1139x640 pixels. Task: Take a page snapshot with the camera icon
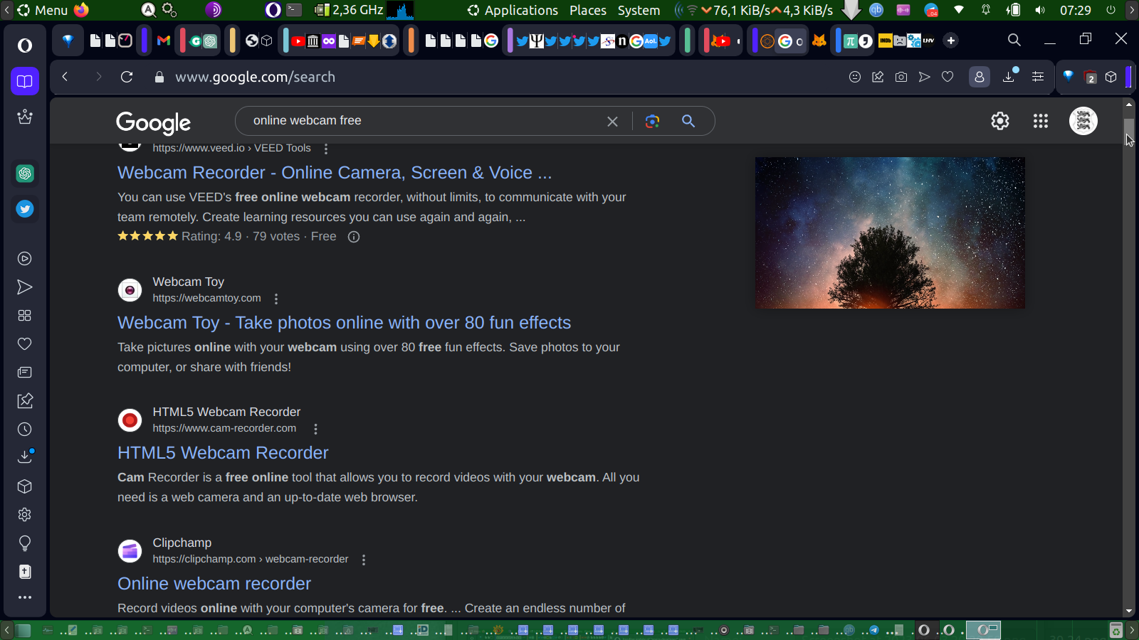pos(901,77)
